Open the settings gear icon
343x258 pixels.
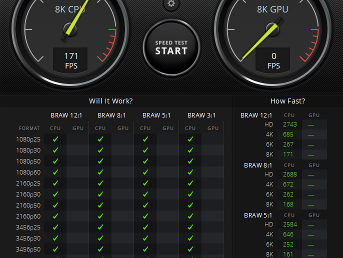171,3
